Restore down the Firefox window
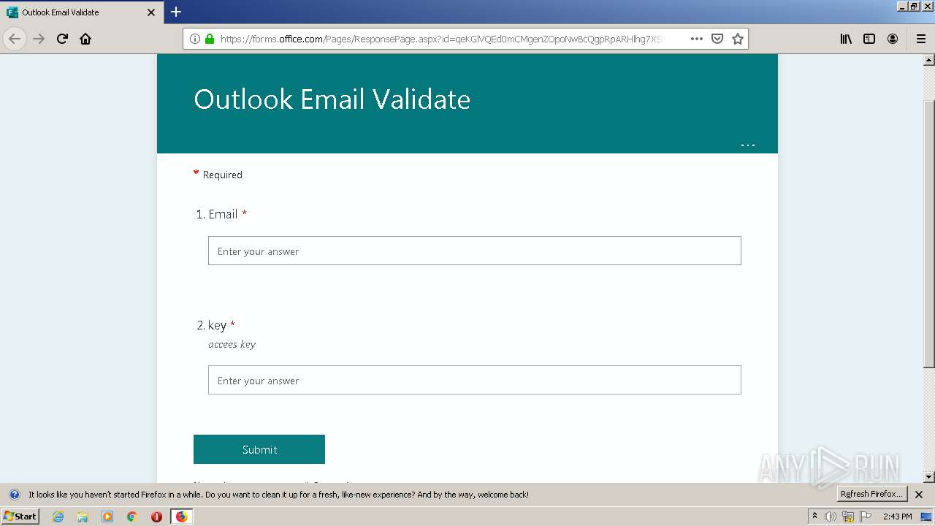Image resolution: width=935 pixels, height=526 pixels. [915, 6]
